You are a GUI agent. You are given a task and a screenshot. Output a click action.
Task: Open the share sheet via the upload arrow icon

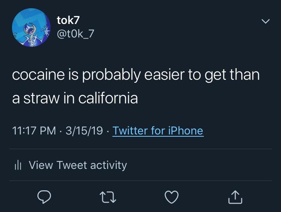point(236,196)
